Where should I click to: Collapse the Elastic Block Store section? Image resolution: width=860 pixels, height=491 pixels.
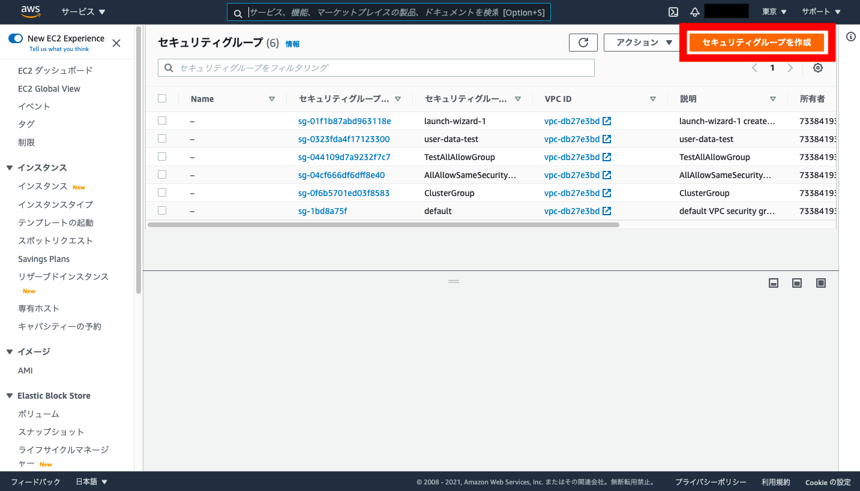coord(10,396)
